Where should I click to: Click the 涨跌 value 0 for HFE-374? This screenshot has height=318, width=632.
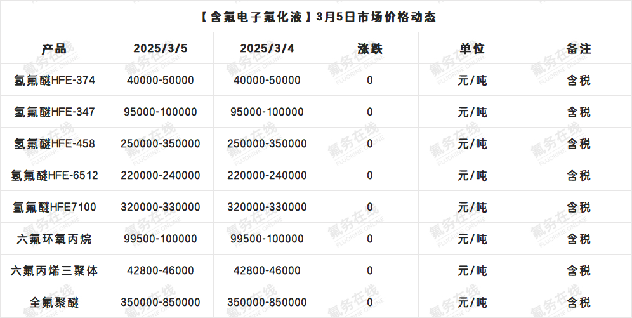pyautogui.click(x=369, y=80)
